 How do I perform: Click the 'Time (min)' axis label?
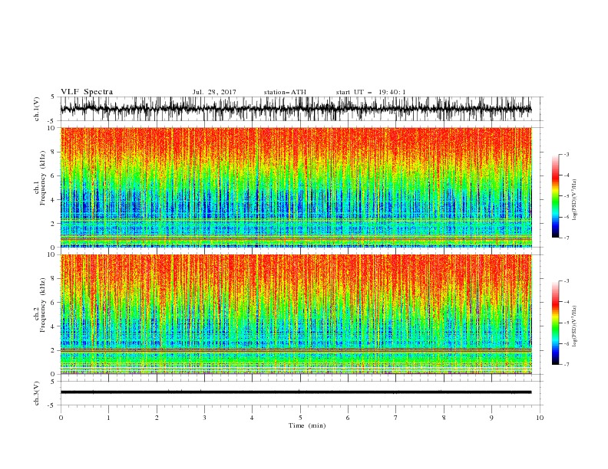point(307,425)
